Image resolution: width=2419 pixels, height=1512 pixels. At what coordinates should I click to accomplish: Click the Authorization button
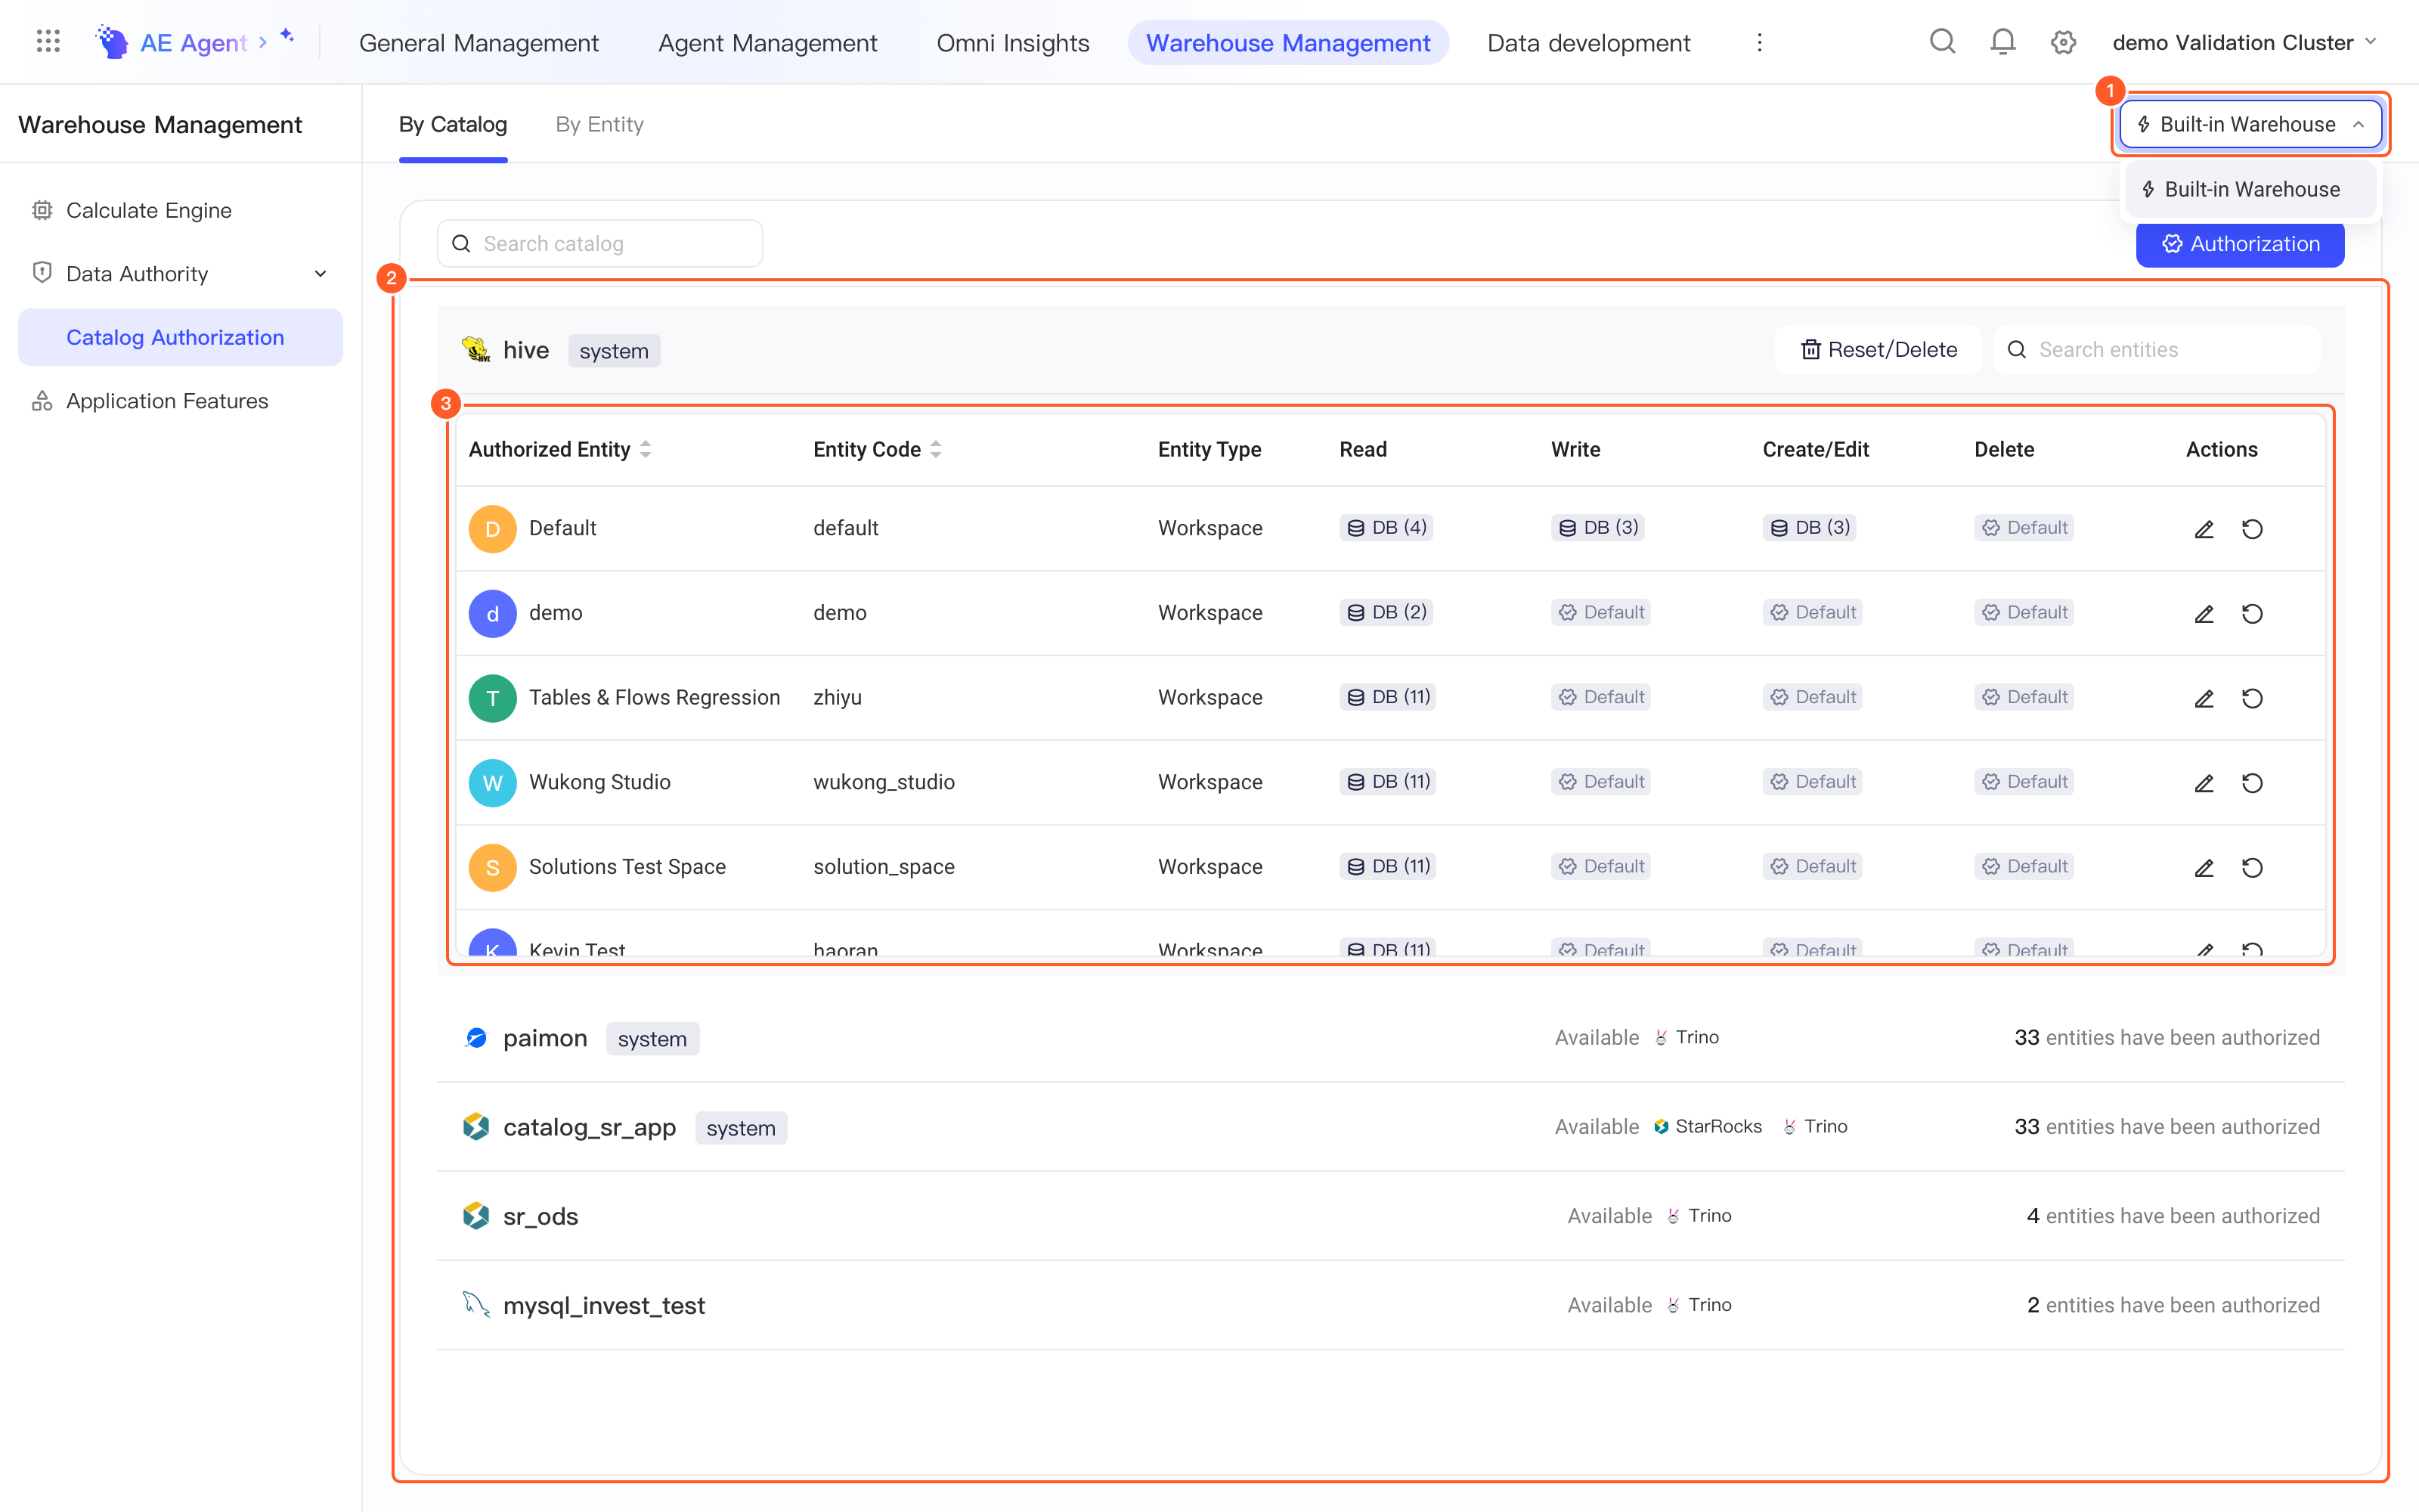pos(2240,244)
